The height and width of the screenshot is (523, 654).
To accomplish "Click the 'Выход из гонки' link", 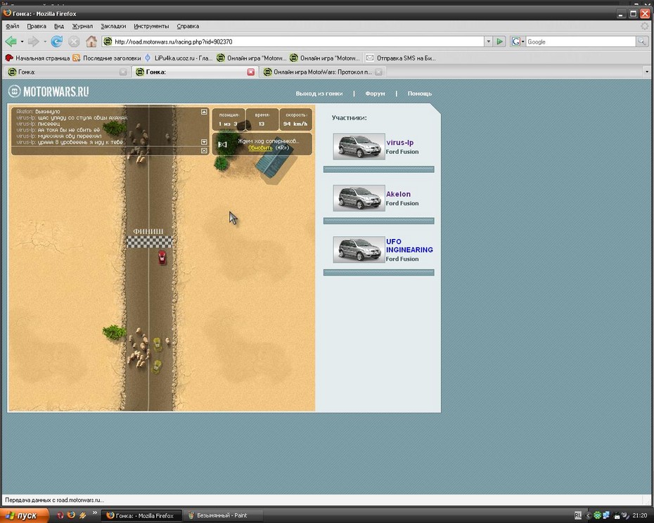I will click(x=319, y=93).
